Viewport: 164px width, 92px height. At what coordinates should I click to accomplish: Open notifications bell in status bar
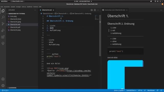(161, 90)
